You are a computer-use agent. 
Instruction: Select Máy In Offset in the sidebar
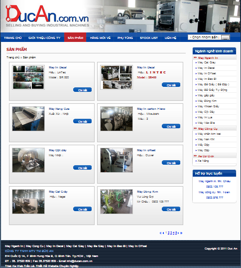[x=207, y=73]
